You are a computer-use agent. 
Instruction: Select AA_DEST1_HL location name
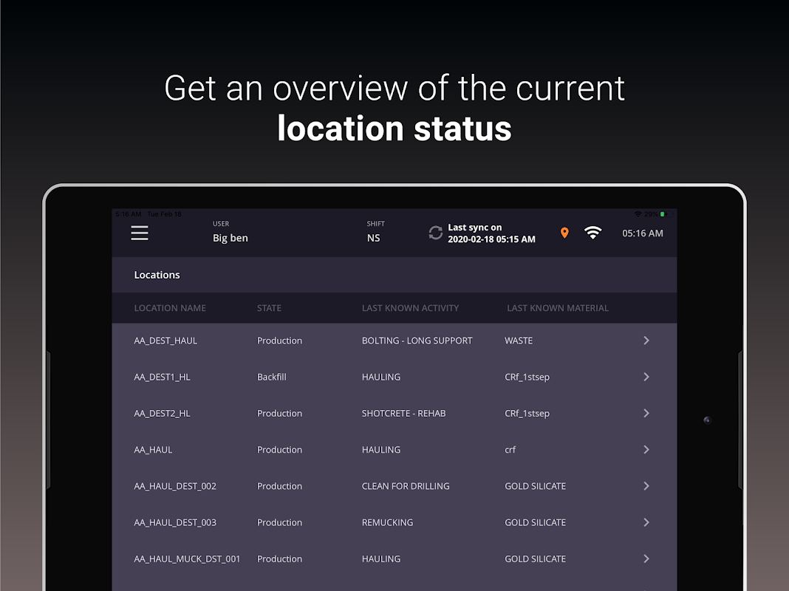pos(162,377)
